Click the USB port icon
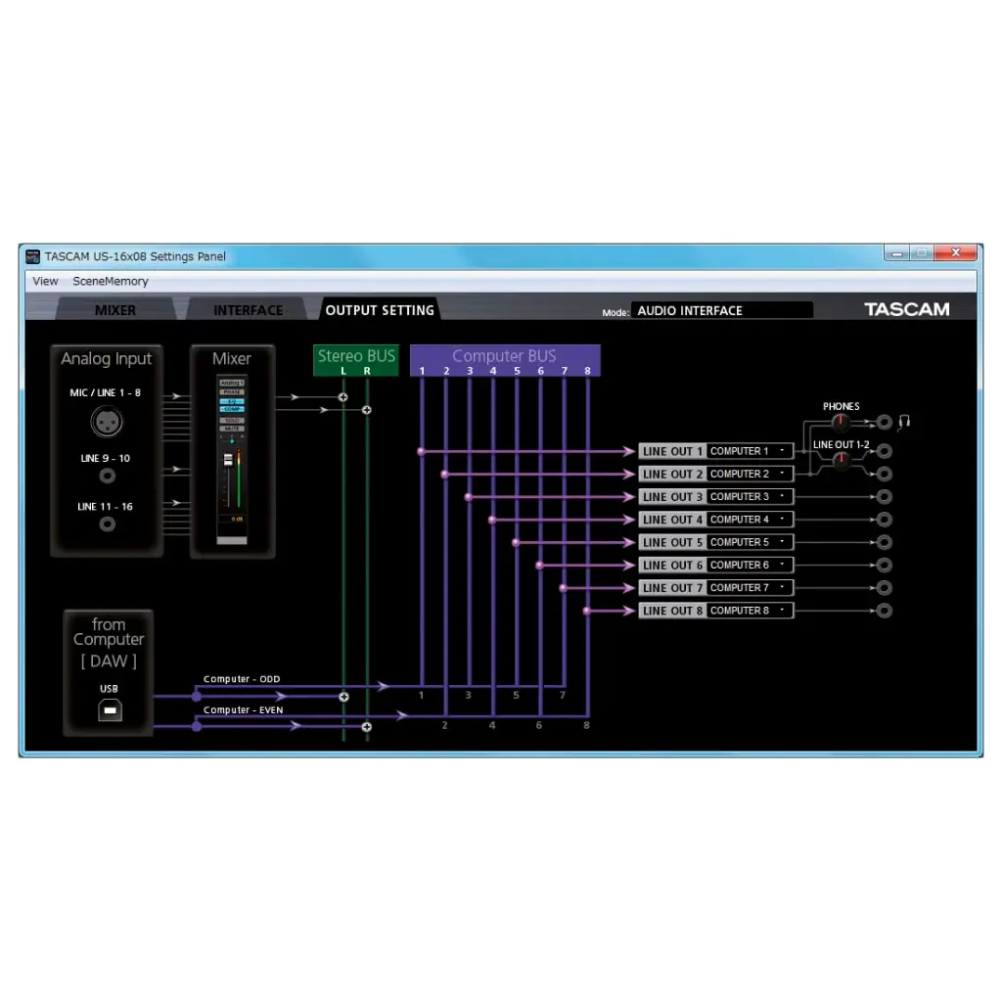The image size is (1002, 1002). (110, 711)
